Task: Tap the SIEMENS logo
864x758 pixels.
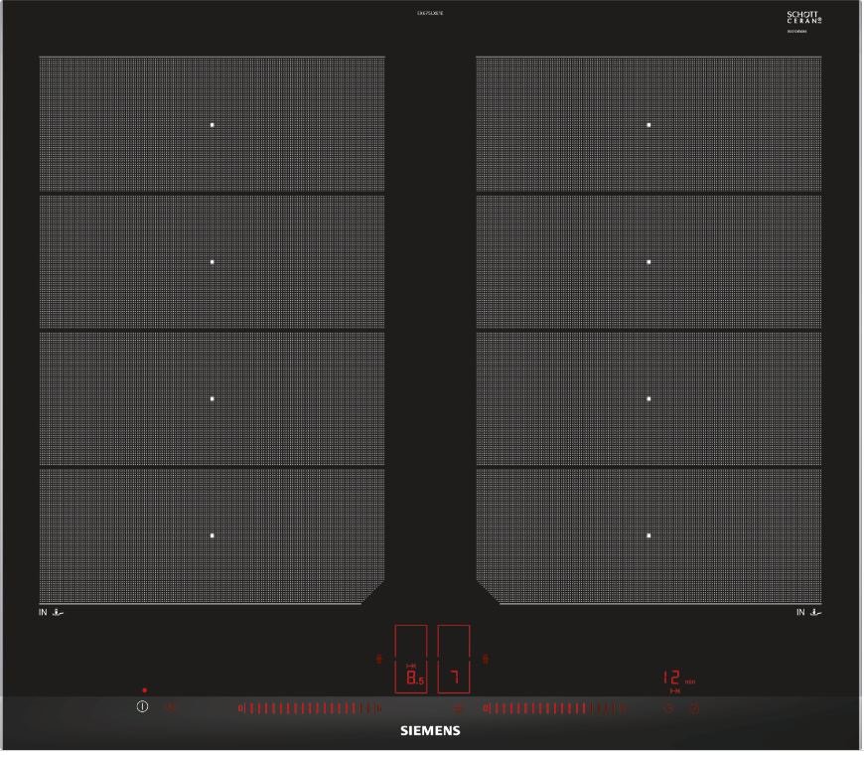Action: [x=430, y=731]
